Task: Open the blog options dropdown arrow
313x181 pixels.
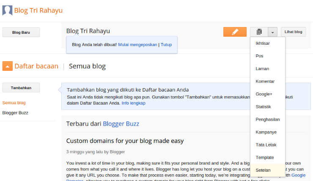Action: 273,32
